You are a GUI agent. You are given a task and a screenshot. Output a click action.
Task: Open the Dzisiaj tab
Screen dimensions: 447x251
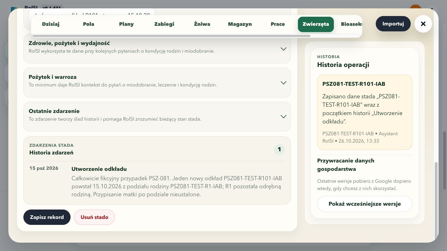51,24
